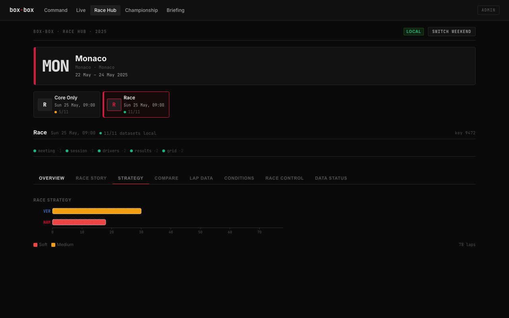The height and width of the screenshot is (318, 509).
Task: Go to the Live nav item
Action: tap(81, 10)
